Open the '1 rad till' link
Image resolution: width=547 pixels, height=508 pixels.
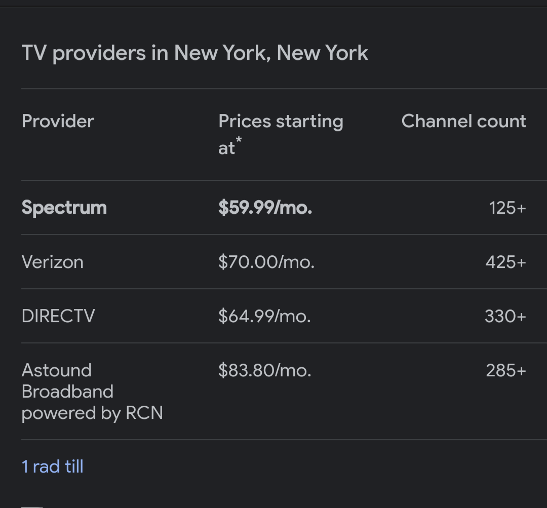coord(52,466)
